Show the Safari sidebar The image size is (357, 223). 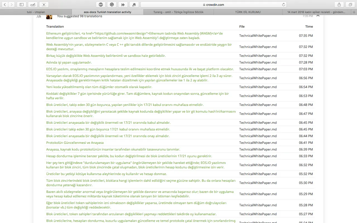(21, 4)
